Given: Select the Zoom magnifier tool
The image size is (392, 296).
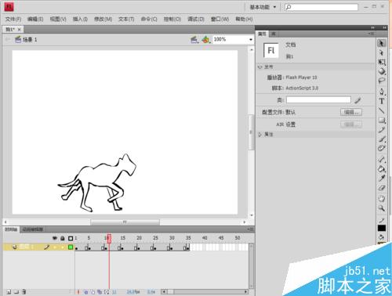Looking at the screenshot, I should pyautogui.click(x=382, y=208).
